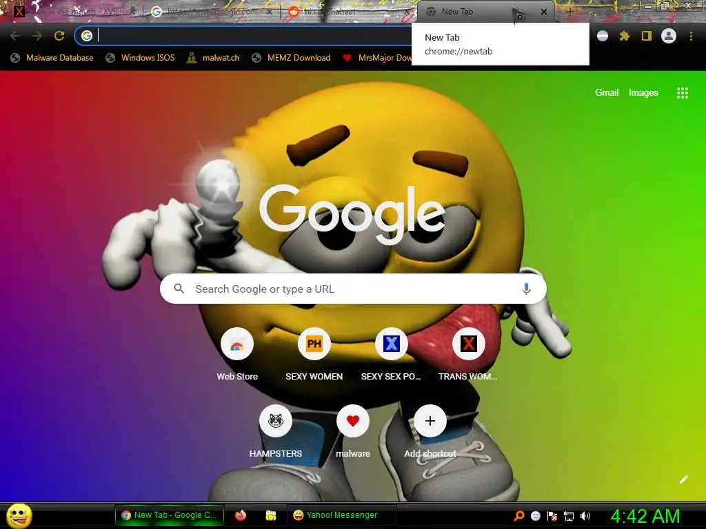Open the blue X shortcut tile
Image resolution: width=706 pixels, height=529 pixels.
point(392,355)
